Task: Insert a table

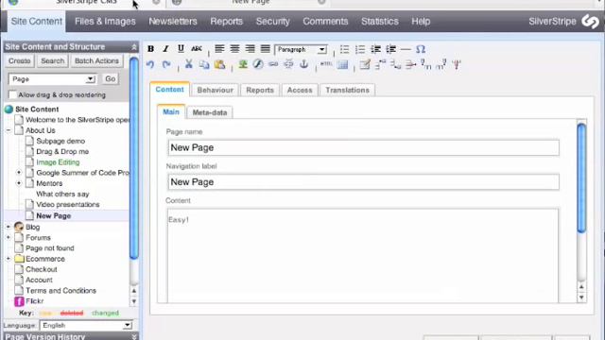Action: [342, 64]
